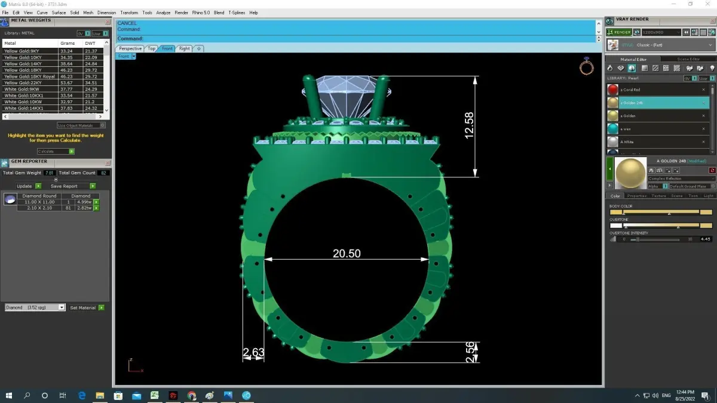Open File Explorer from the taskbar

tap(100, 395)
